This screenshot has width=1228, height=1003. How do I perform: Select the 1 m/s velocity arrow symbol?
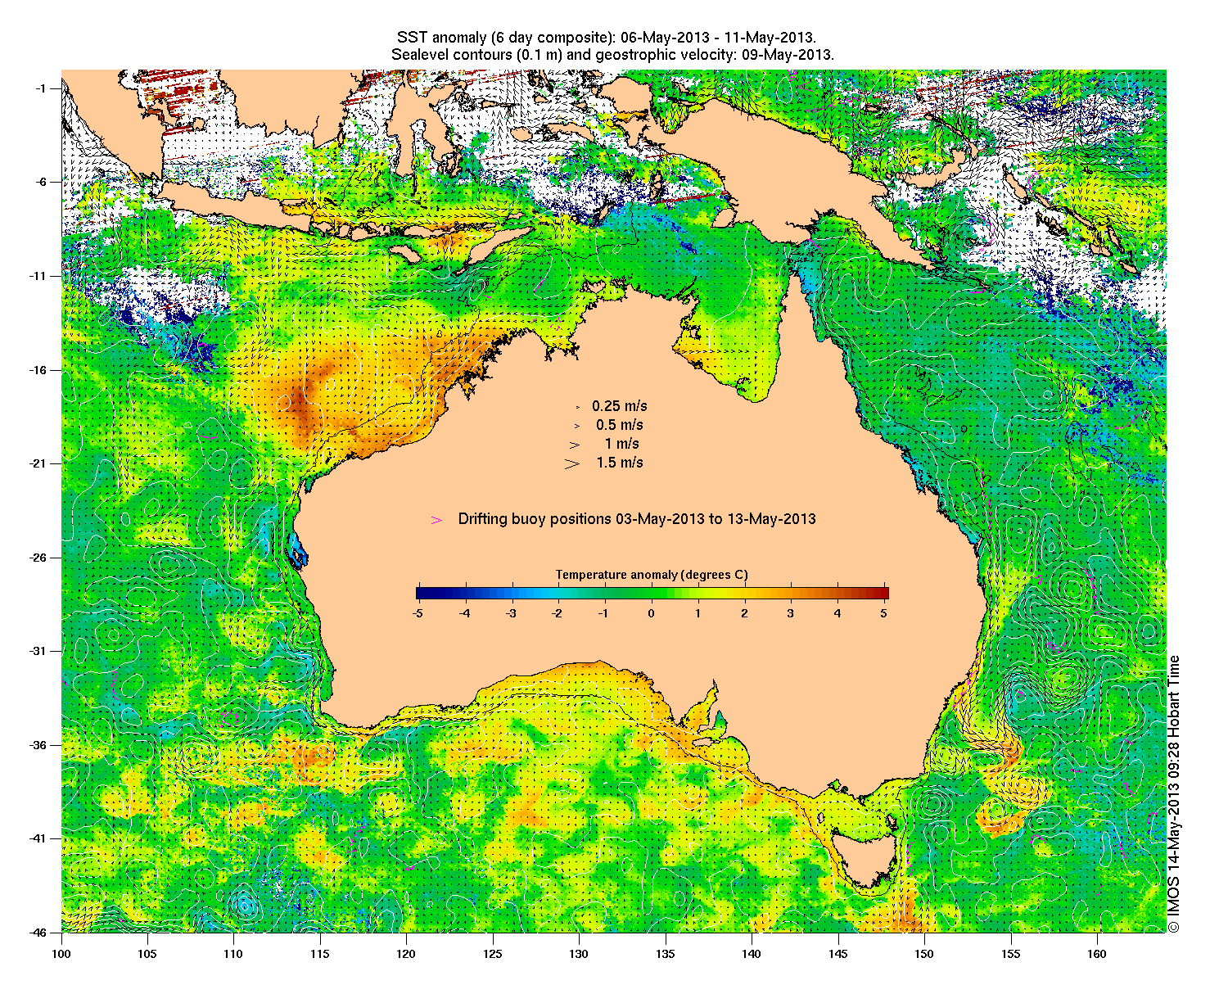(x=575, y=444)
